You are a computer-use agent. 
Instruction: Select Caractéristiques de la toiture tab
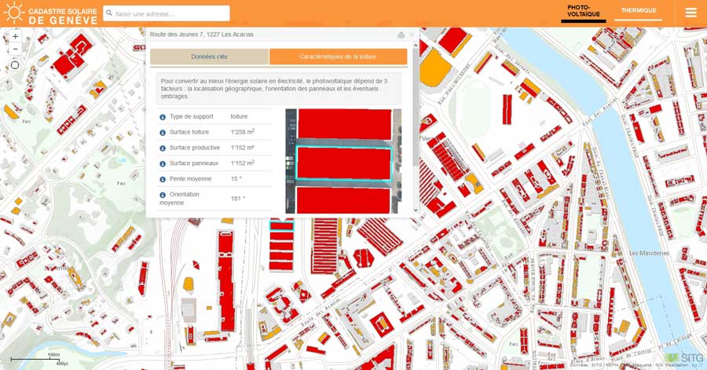[x=338, y=57]
